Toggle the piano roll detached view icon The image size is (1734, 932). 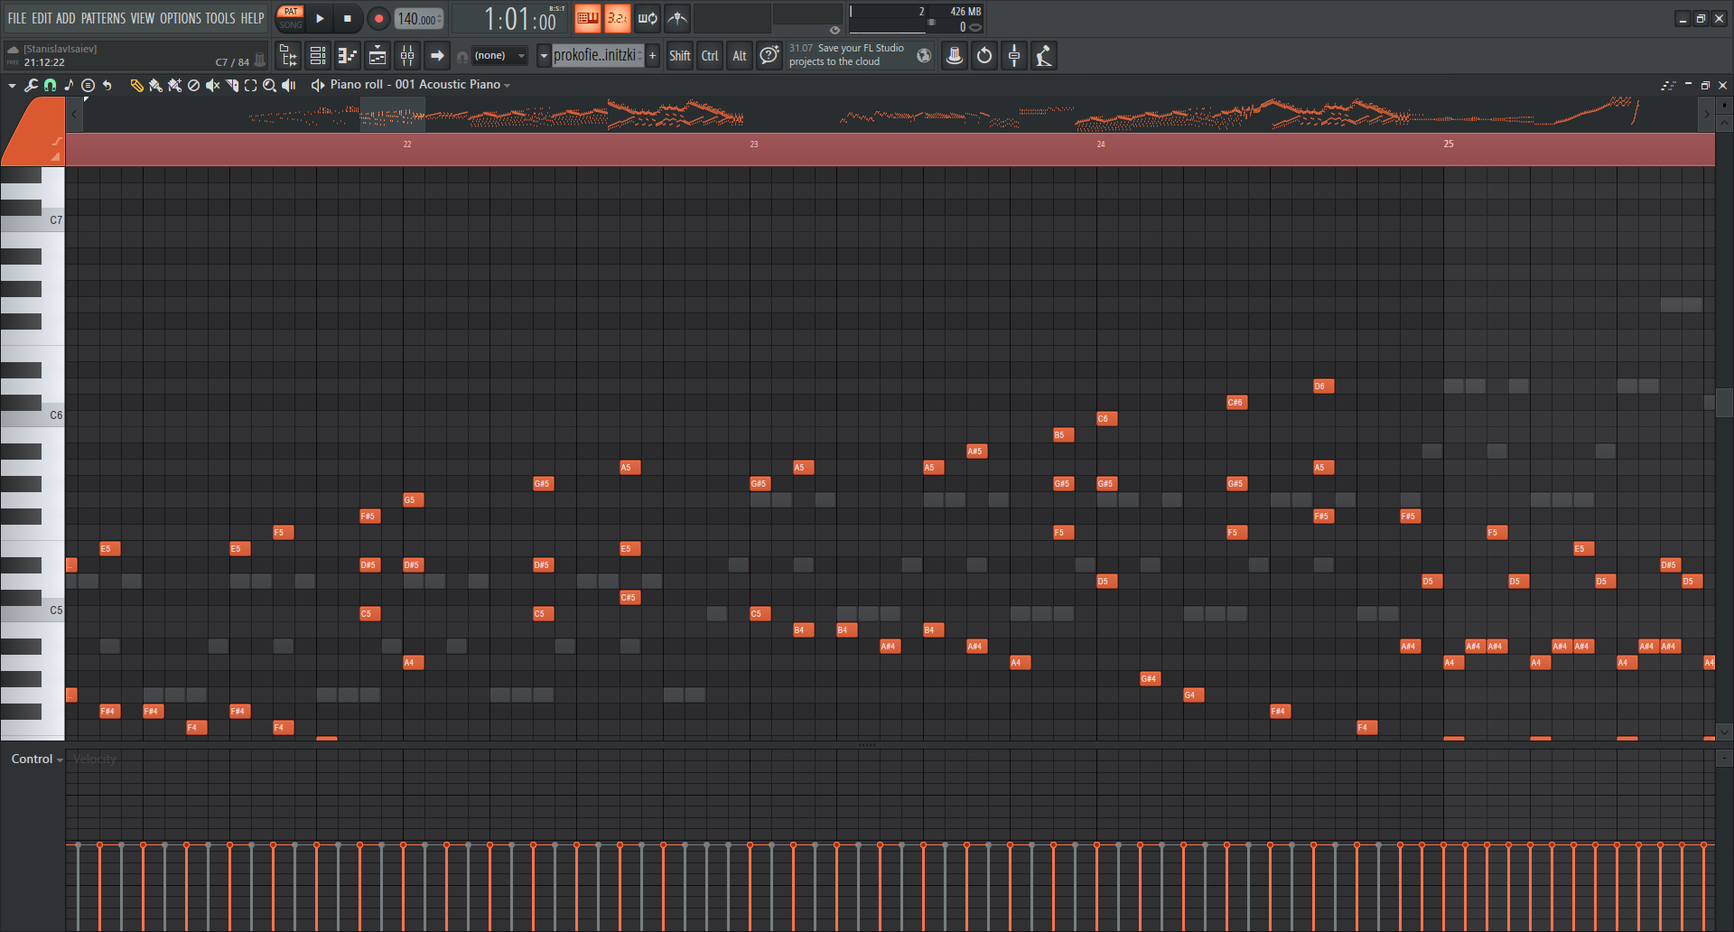1668,85
